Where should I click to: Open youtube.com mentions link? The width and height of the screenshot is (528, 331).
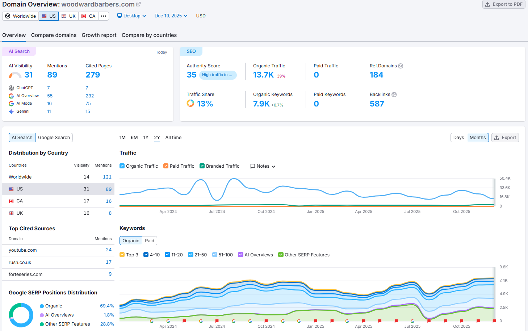(109, 250)
